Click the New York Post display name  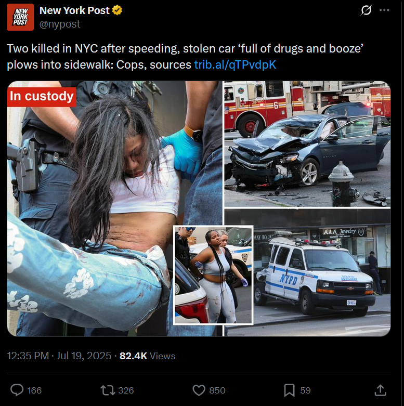[x=74, y=10]
